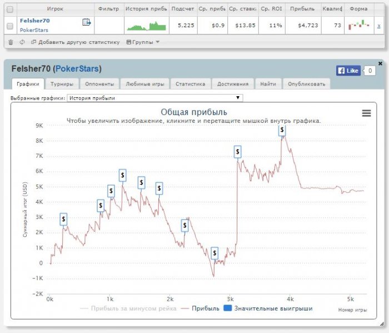The width and height of the screenshot is (389, 333).
Task: Click the 5,225 count value
Action: click(186, 26)
